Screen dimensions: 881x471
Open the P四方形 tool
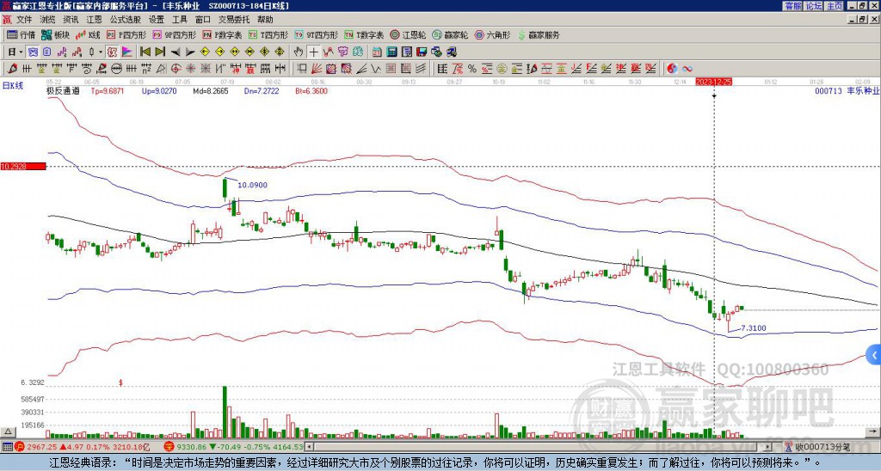(126, 34)
